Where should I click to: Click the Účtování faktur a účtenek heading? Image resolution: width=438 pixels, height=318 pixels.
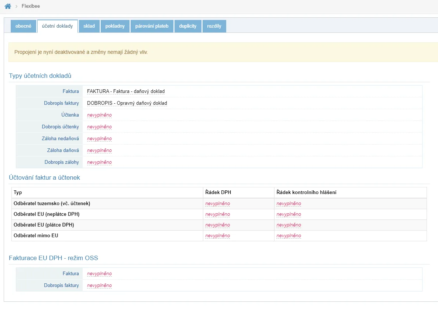44,177
